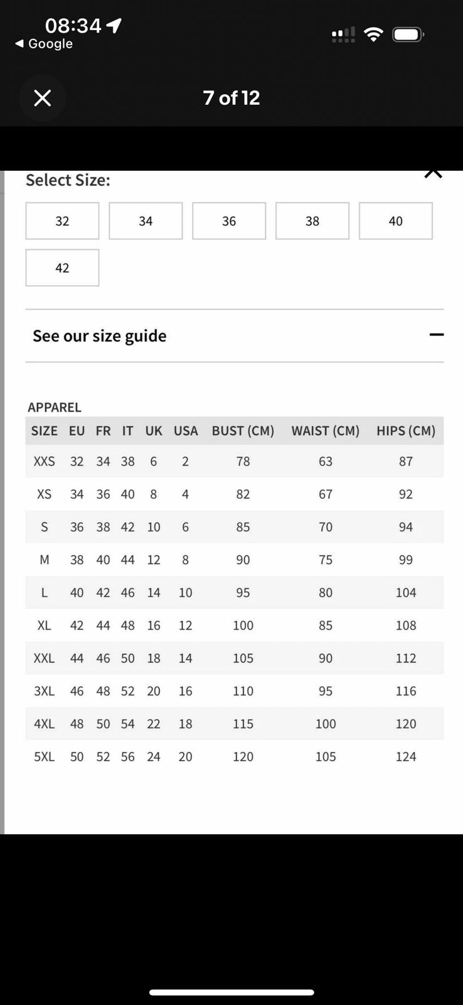Choose size 40 option
Viewport: 463px width, 1005px height.
(x=395, y=221)
